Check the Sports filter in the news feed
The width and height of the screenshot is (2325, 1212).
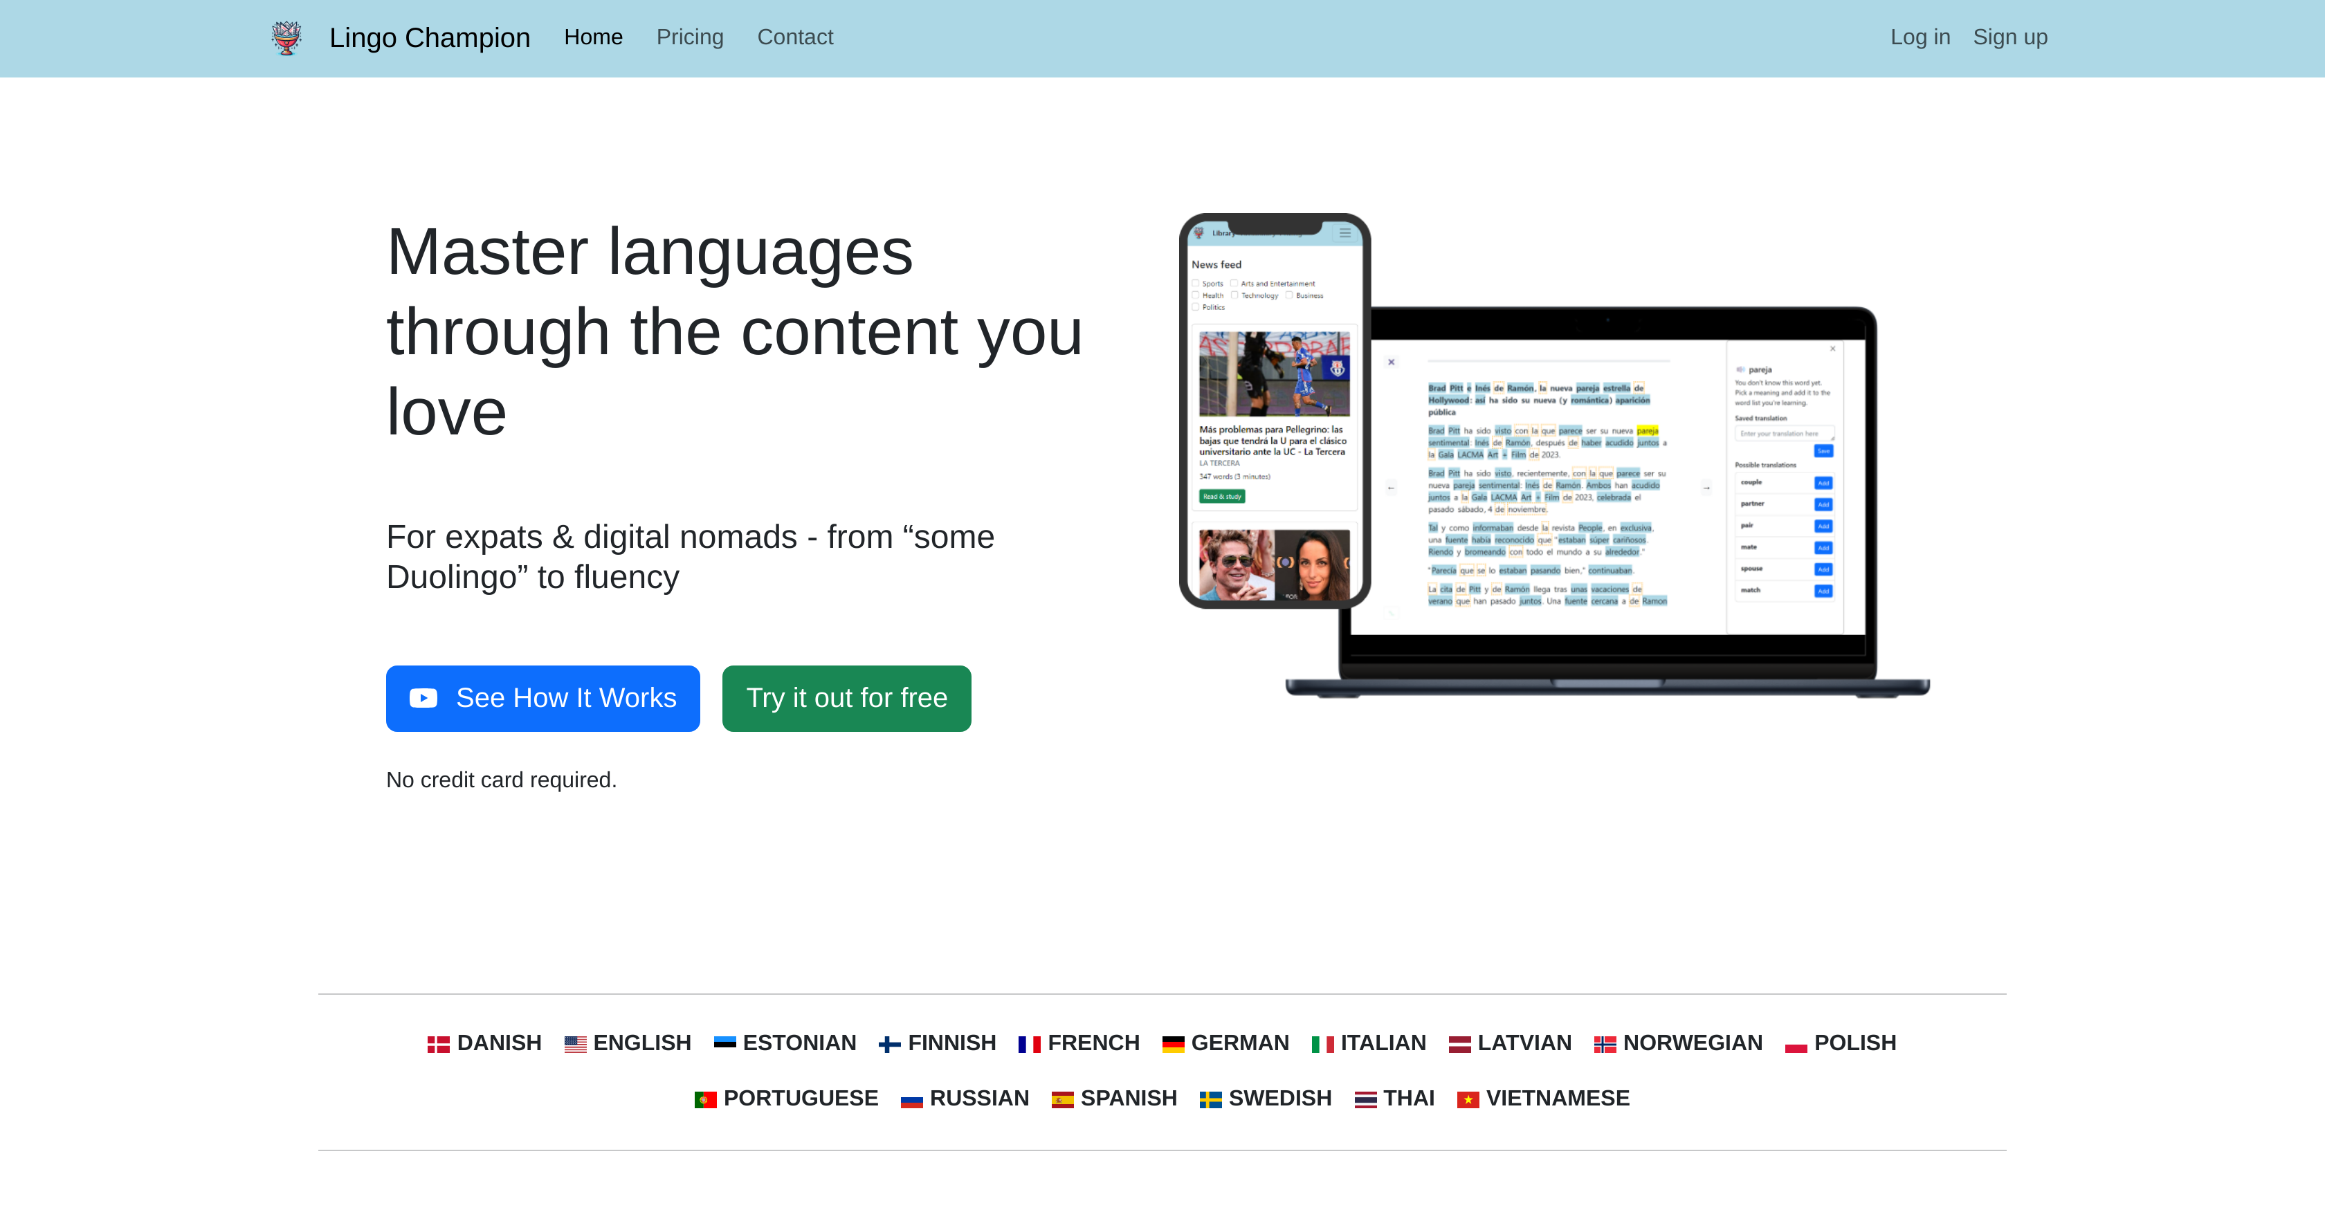(x=1196, y=284)
